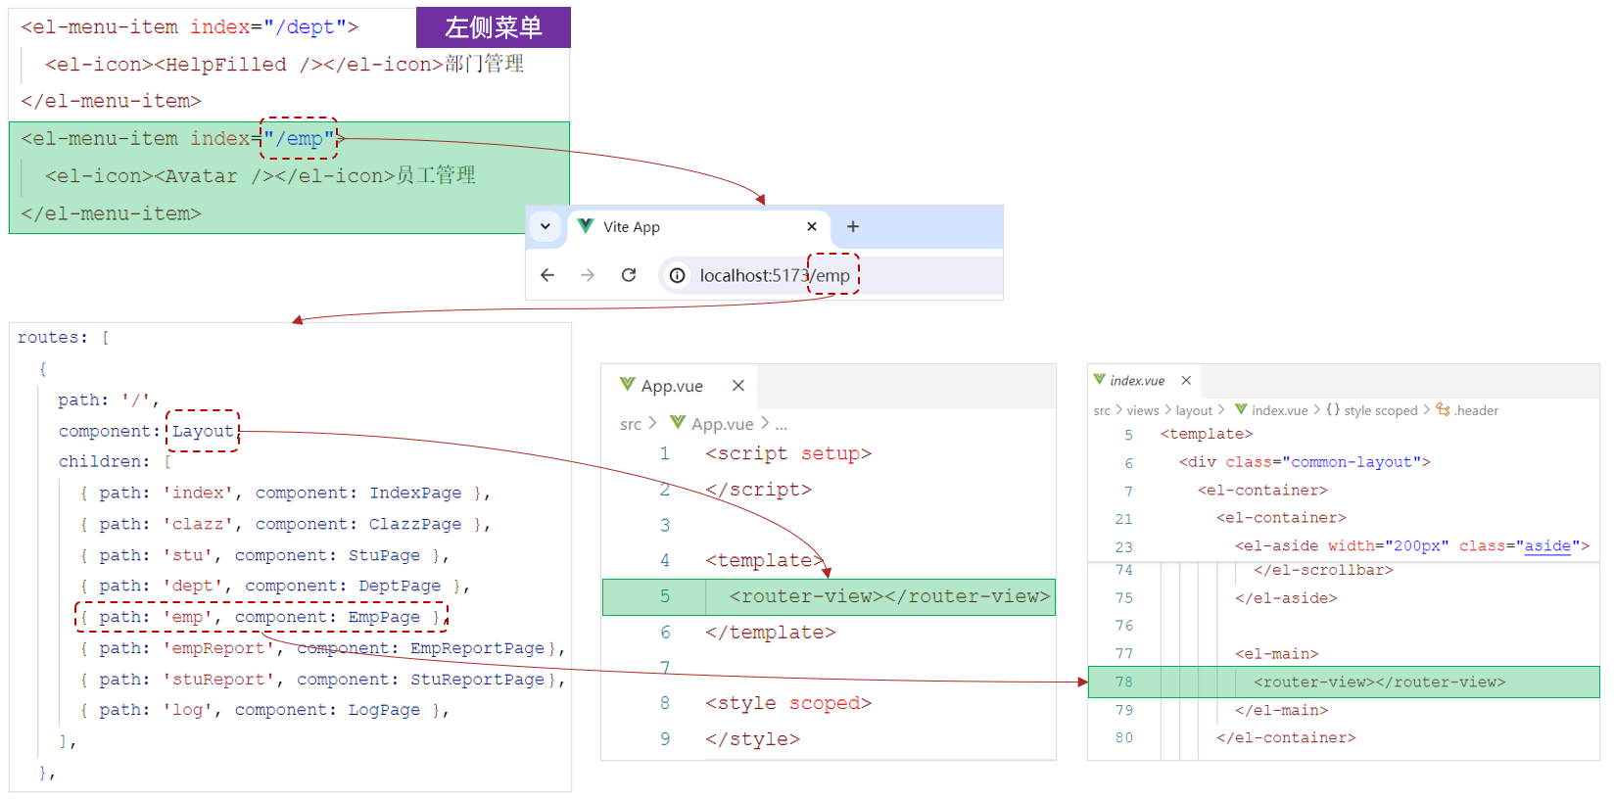Click the browser back arrow button
This screenshot has height=800, width=1614.
click(x=547, y=275)
